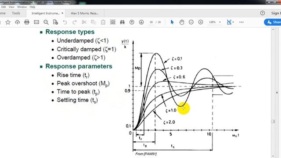The width and height of the screenshot is (281, 158).
Task: Switch to the Tools tab
Action: pos(16,13)
